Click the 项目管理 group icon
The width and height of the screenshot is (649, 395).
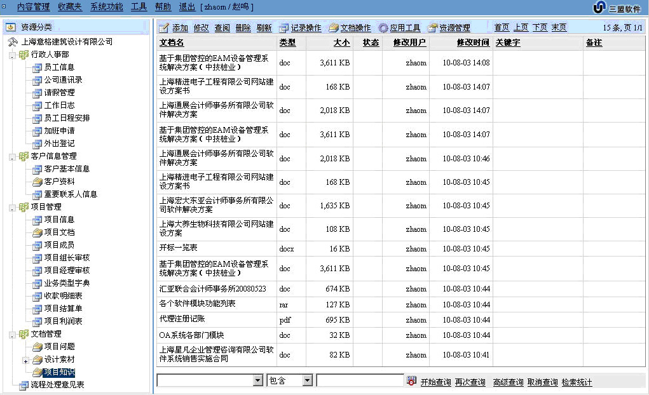point(24,207)
